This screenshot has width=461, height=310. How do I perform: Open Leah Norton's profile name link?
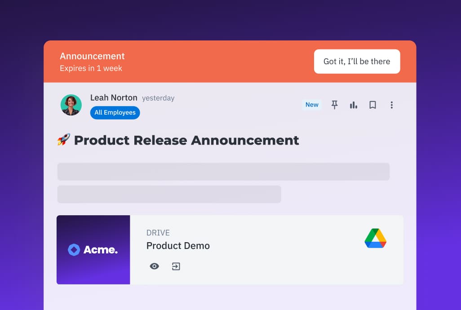(114, 97)
